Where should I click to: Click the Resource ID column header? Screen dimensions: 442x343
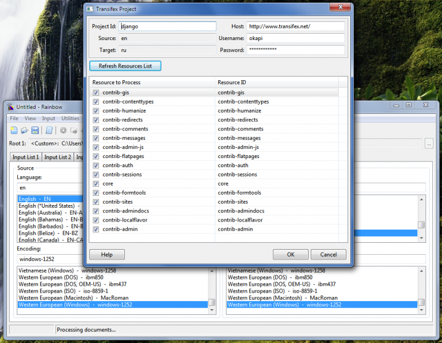(277, 82)
